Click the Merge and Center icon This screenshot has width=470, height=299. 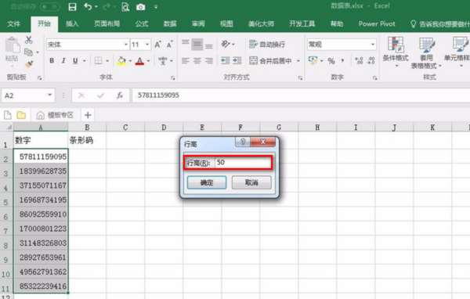click(271, 61)
